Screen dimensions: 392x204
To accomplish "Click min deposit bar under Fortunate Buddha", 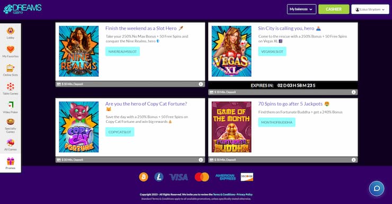I will click(283, 159).
